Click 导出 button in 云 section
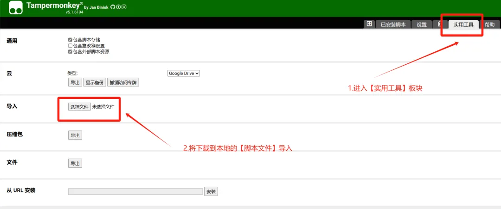 coord(75,82)
